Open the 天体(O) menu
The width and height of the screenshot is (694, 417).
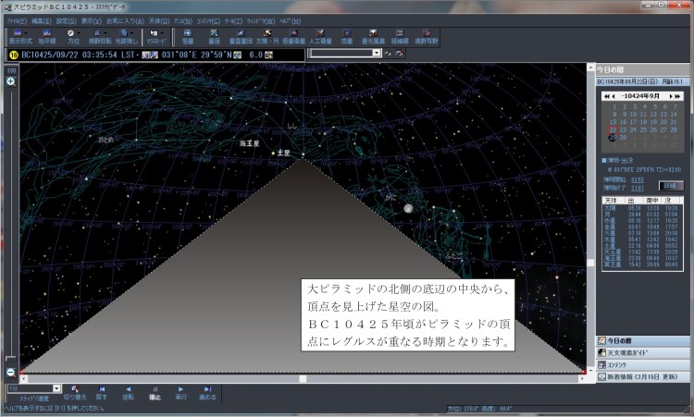[x=157, y=19]
